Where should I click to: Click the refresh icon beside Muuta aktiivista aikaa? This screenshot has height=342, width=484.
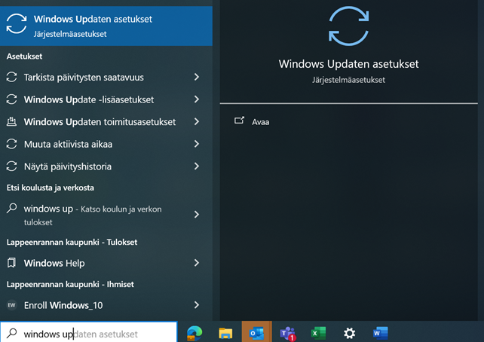pos(12,144)
